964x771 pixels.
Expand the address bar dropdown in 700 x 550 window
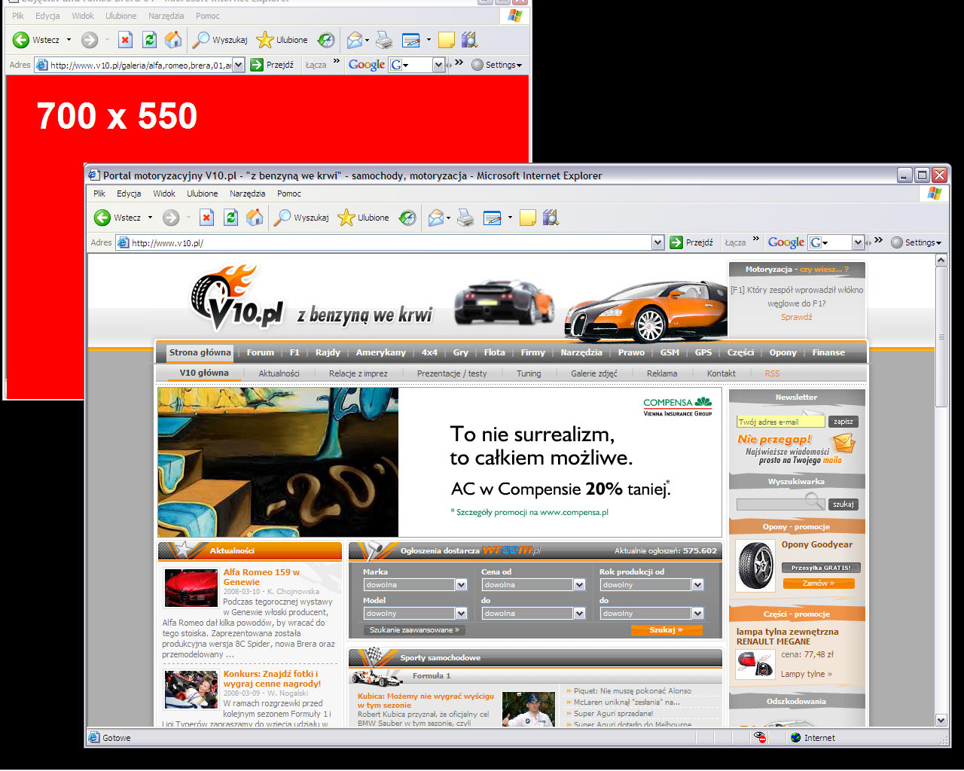tap(239, 65)
